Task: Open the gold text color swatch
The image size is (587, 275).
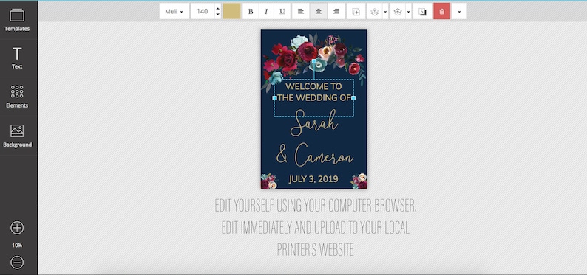Action: (x=231, y=12)
